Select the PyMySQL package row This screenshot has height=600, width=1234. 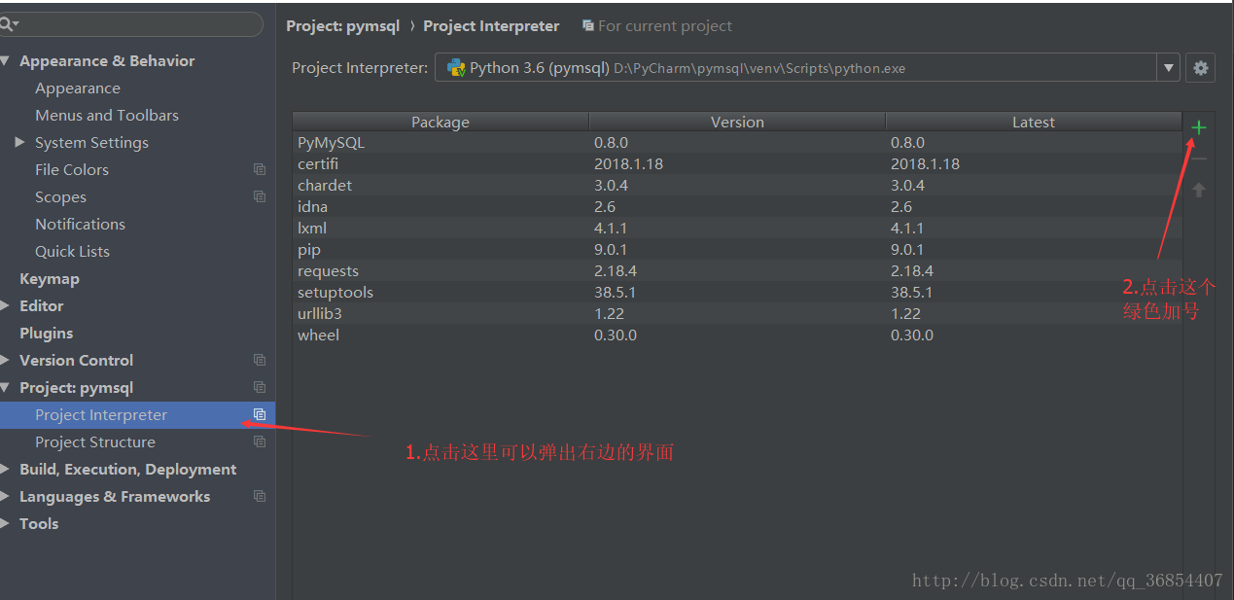pos(737,142)
